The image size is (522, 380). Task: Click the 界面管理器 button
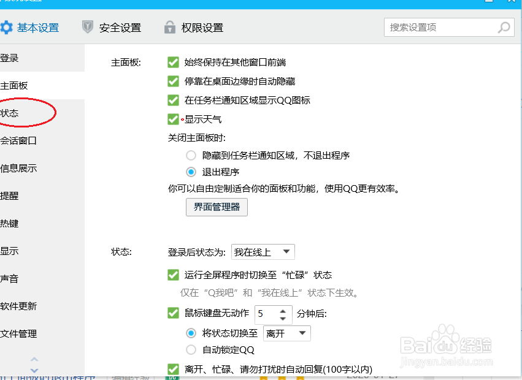216,207
